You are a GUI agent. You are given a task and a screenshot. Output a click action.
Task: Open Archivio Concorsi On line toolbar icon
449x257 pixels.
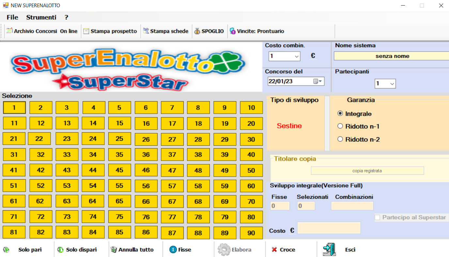click(9, 31)
